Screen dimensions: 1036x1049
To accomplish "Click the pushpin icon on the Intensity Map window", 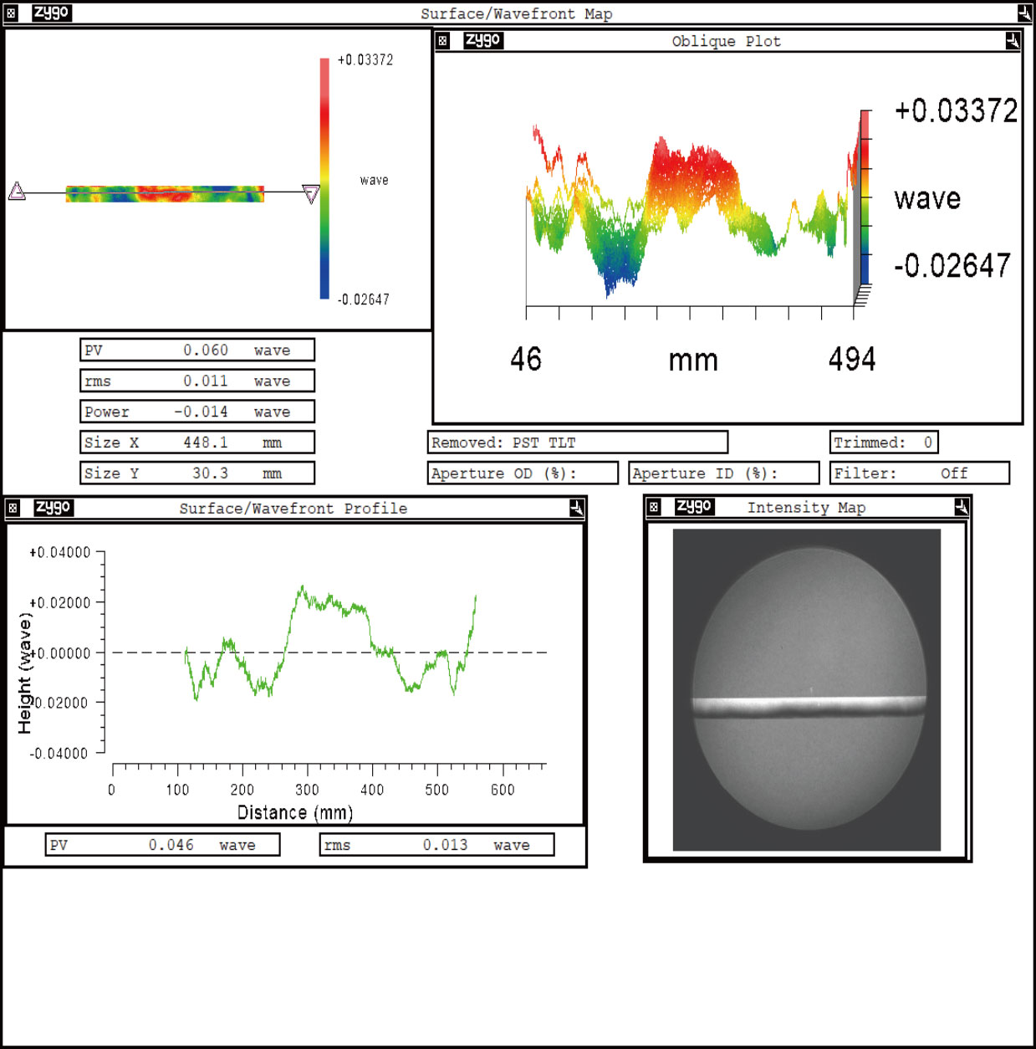I will [959, 507].
